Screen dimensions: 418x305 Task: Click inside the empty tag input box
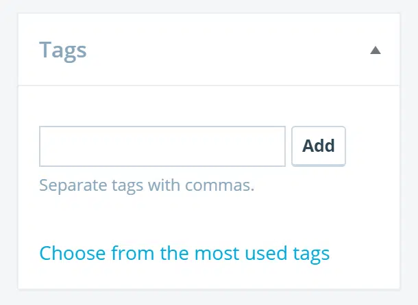pos(162,146)
